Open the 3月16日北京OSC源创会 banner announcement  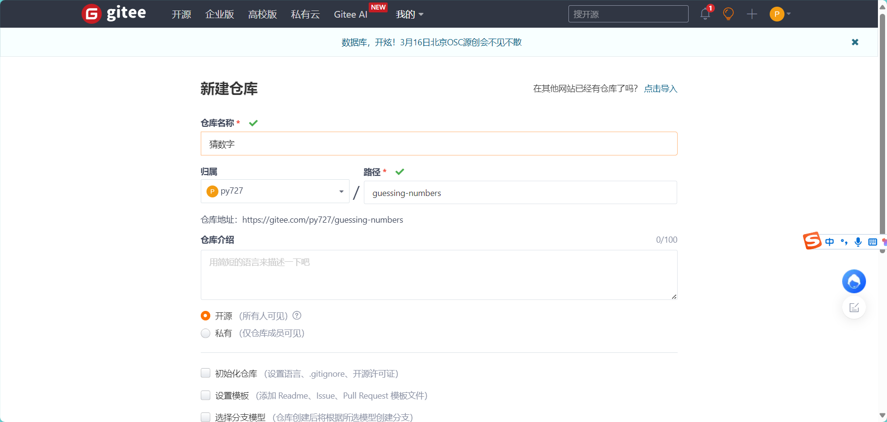[x=432, y=42]
